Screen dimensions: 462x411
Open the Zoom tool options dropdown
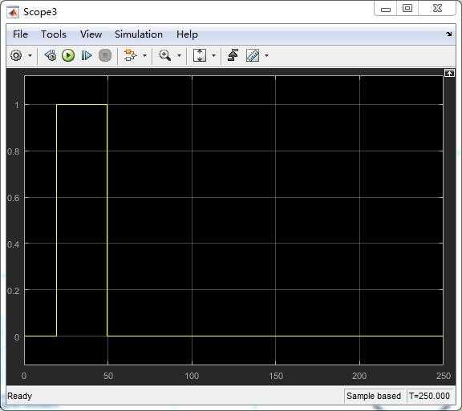179,55
